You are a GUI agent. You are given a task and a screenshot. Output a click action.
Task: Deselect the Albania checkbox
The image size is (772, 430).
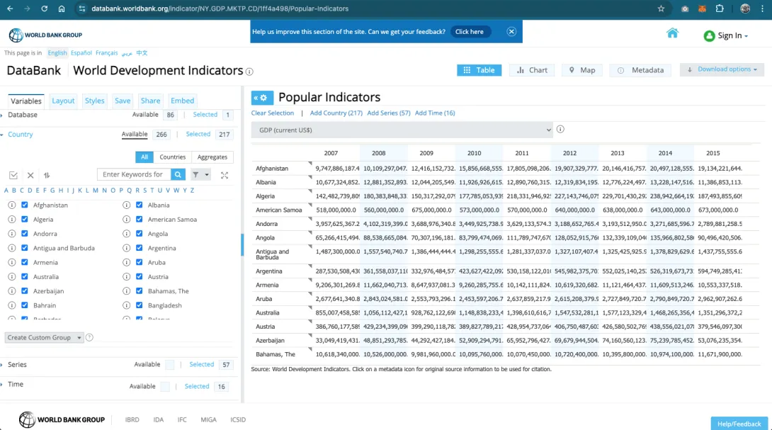[x=139, y=204]
